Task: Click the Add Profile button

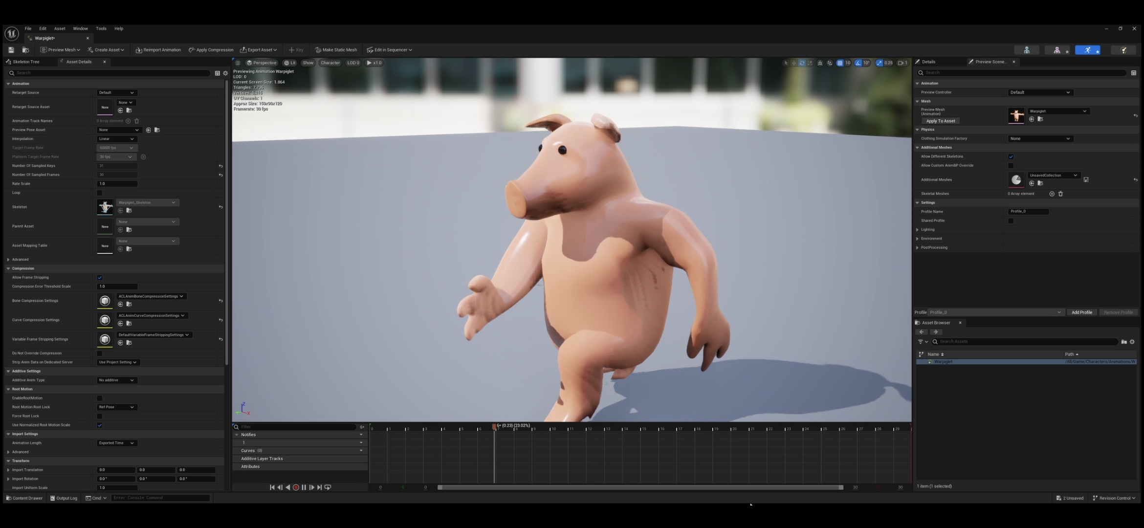Action: click(1081, 312)
